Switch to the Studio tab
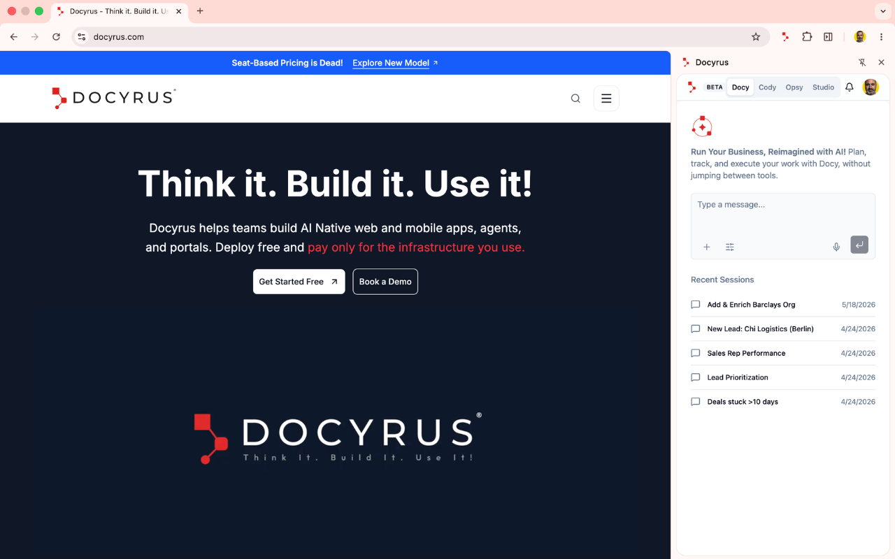 tap(823, 87)
